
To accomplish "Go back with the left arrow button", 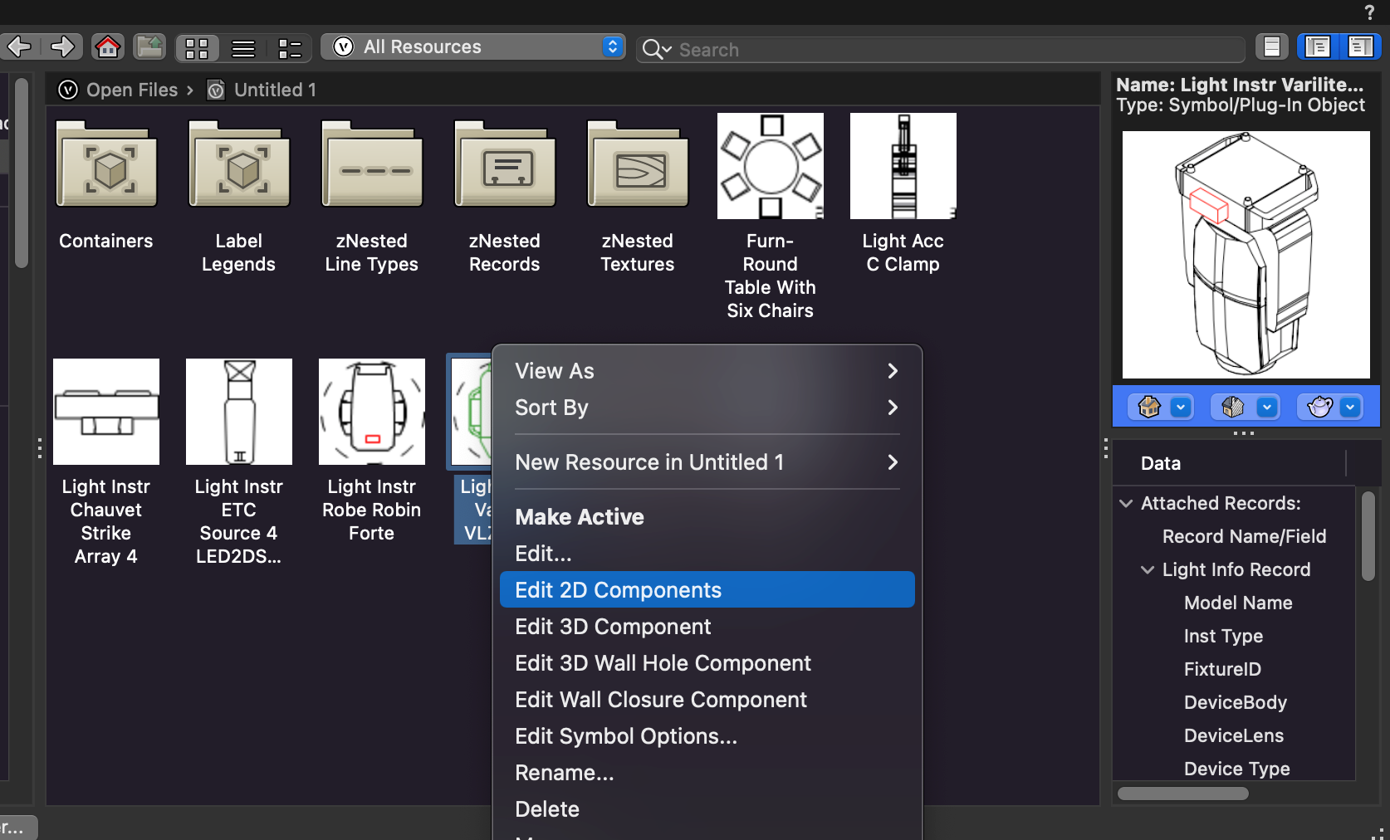I will [18, 46].
